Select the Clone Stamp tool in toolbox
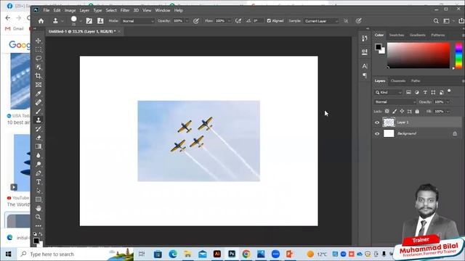Image resolution: width=465 pixels, height=261 pixels. (x=39, y=120)
